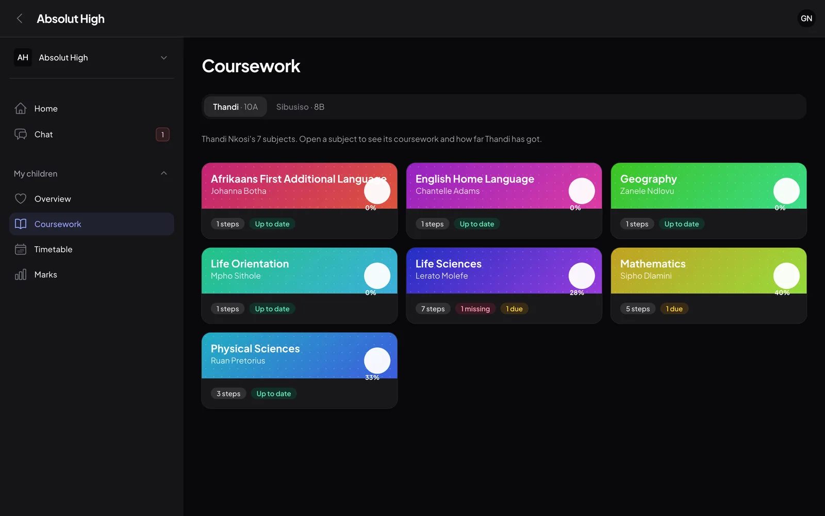This screenshot has height=516, width=825.
Task: Click the back arrow beside Absolut High
Action: point(20,19)
